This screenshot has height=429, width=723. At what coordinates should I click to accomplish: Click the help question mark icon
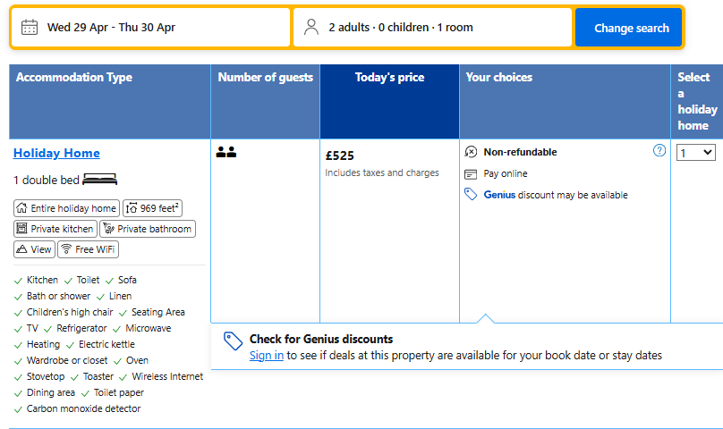click(x=659, y=151)
